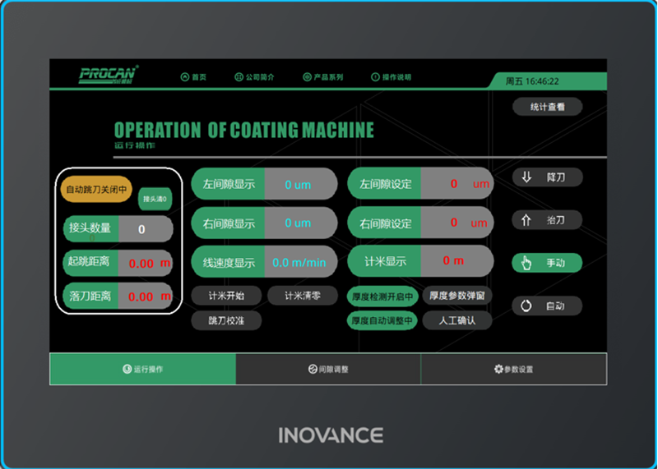Select 手动 manual mode hand icon
Screen dimensions: 658x469
[527, 263]
